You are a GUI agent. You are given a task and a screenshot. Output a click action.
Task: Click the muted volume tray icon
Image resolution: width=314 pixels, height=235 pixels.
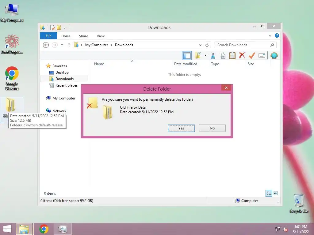pos(285,229)
